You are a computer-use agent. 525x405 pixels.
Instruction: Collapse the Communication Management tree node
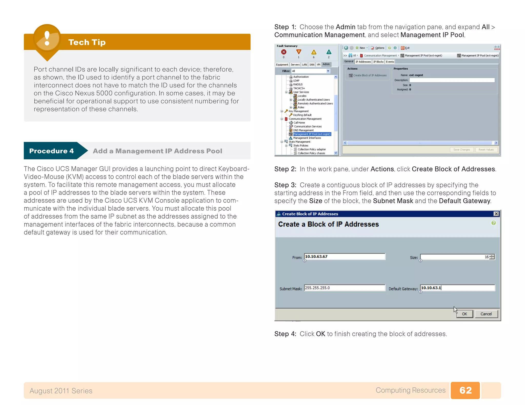pos(282,119)
